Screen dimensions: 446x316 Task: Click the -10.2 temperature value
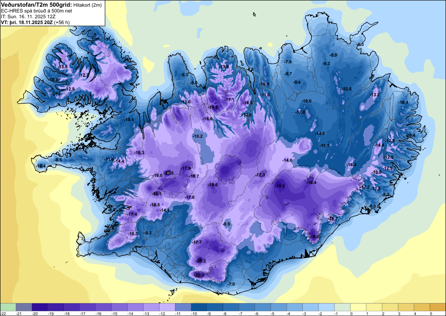coord(198,136)
